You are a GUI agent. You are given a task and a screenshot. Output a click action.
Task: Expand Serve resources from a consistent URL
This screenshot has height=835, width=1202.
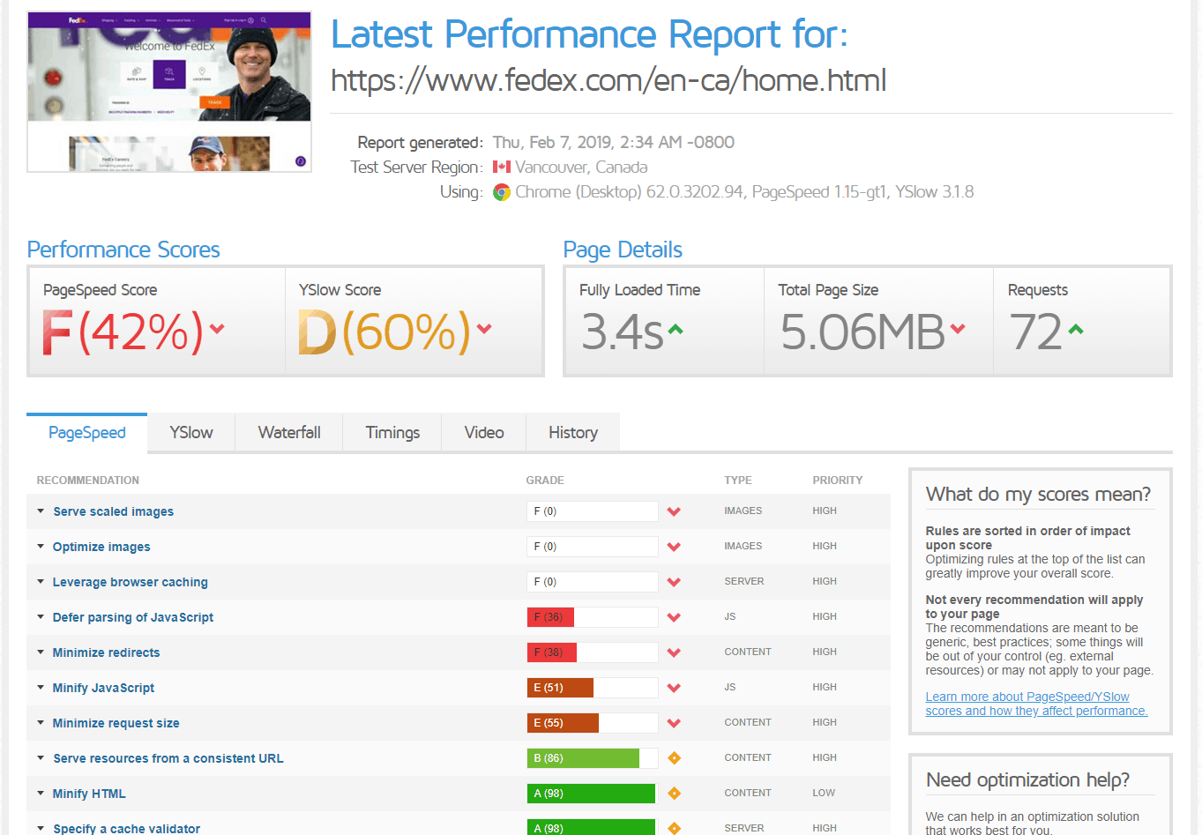(x=41, y=758)
